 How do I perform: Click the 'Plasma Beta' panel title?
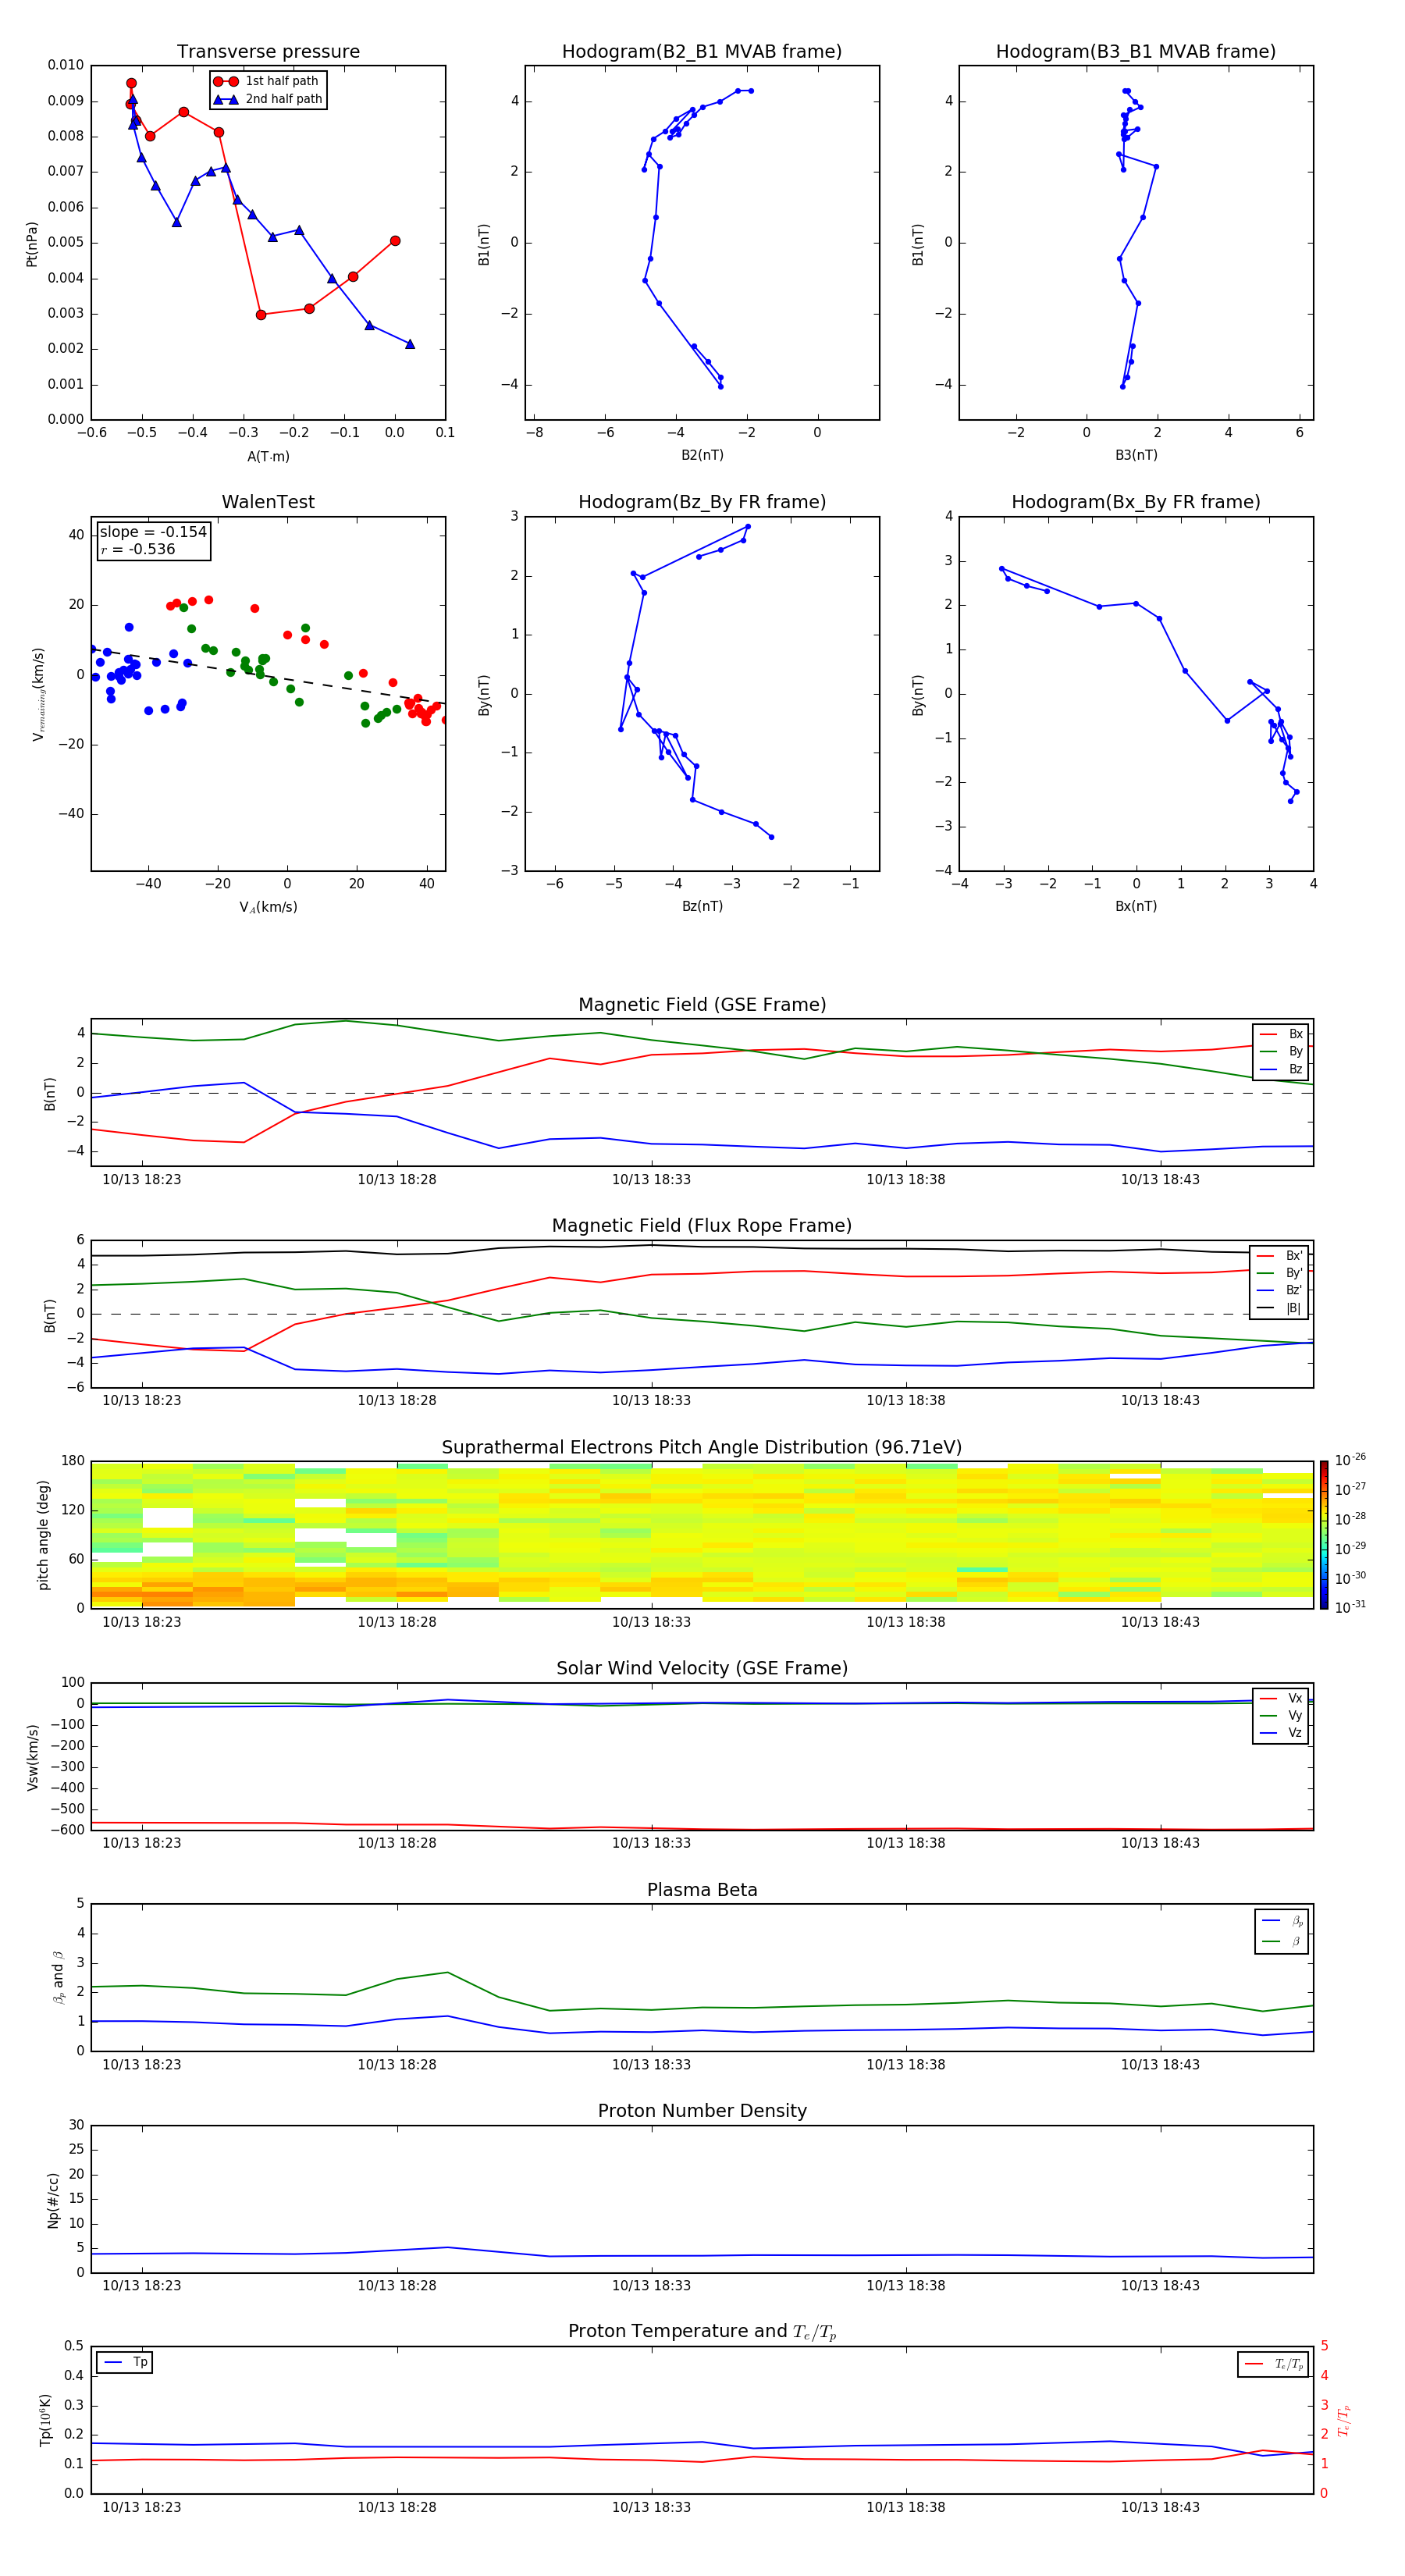[x=702, y=1890]
